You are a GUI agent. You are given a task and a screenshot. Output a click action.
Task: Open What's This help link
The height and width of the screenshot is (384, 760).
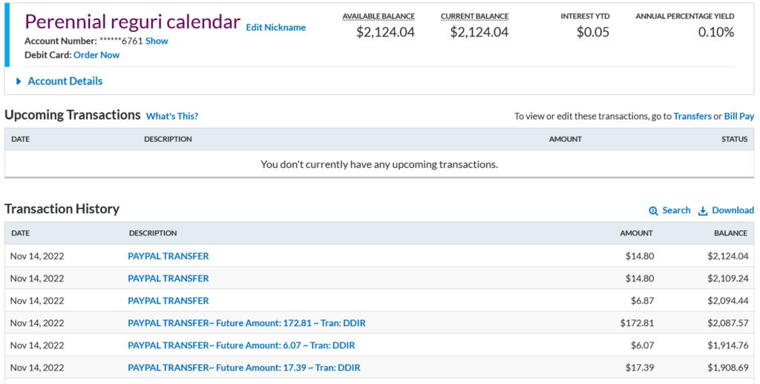pyautogui.click(x=172, y=117)
